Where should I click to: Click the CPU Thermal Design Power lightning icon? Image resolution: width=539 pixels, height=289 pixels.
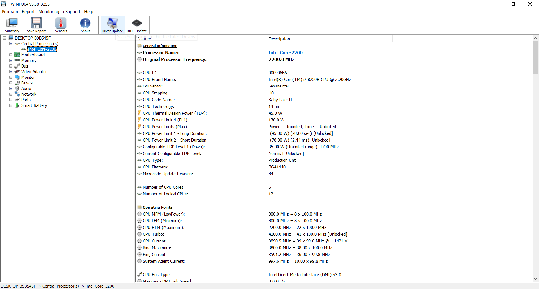click(140, 113)
